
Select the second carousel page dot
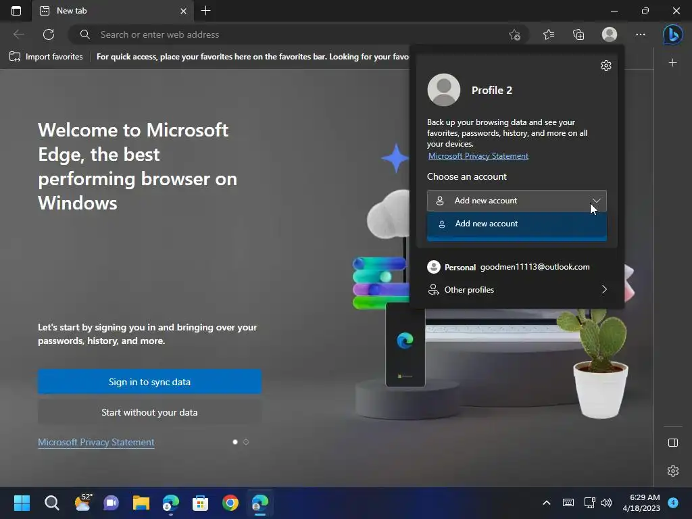click(246, 442)
